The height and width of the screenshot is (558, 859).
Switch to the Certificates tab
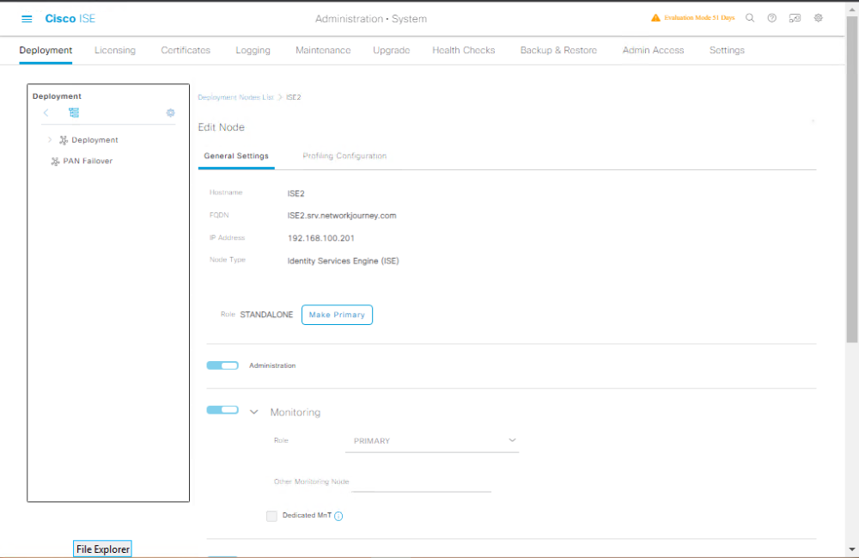pos(186,50)
